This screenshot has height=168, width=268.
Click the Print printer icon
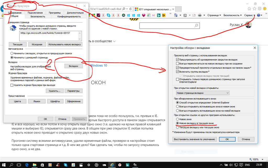pyautogui.click(x=200, y=15)
